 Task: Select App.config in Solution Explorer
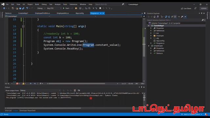pyautogui.click(x=160, y=41)
